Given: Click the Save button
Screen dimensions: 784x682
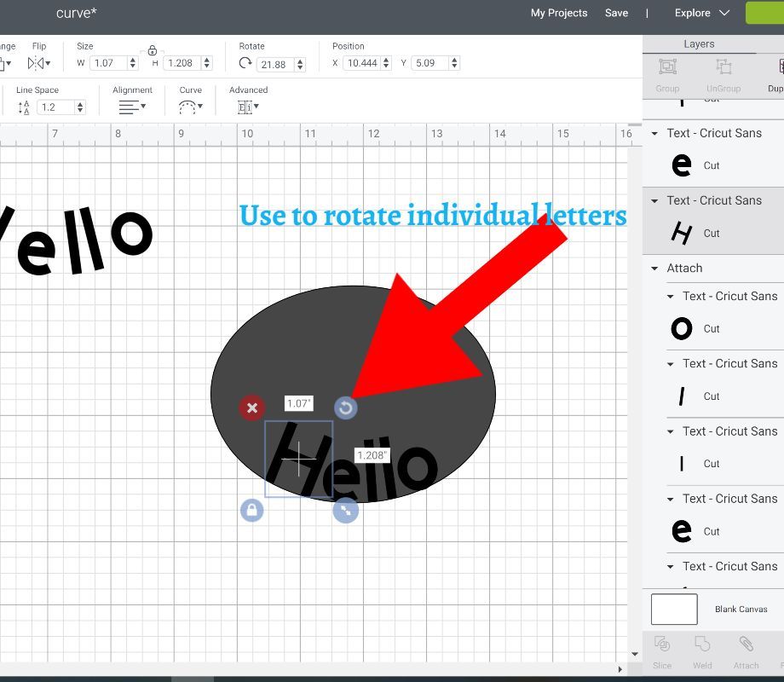Looking at the screenshot, I should pos(616,13).
